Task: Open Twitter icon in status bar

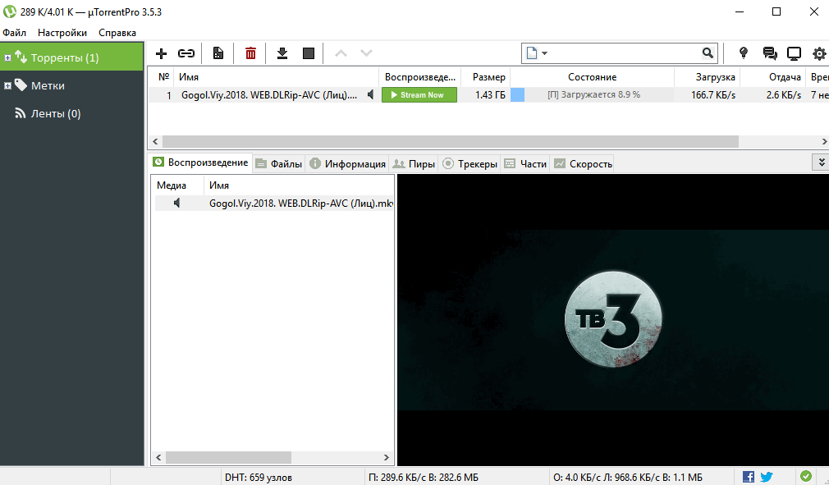Action: (x=767, y=477)
